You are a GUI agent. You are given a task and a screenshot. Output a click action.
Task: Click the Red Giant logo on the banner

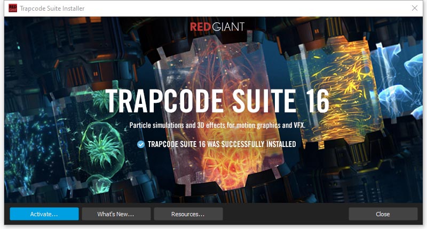[217, 27]
